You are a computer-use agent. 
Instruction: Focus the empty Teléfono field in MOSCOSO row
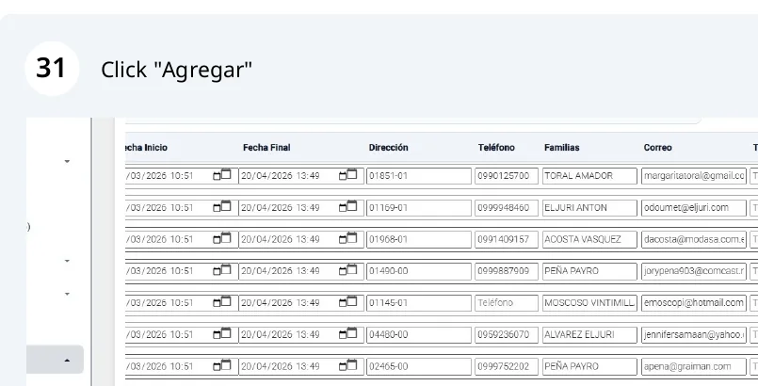pyautogui.click(x=507, y=303)
